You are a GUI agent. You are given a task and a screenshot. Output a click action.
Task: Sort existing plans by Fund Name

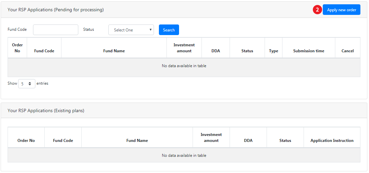pos(137,141)
